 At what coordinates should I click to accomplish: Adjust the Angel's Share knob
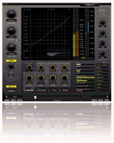(53, 67)
